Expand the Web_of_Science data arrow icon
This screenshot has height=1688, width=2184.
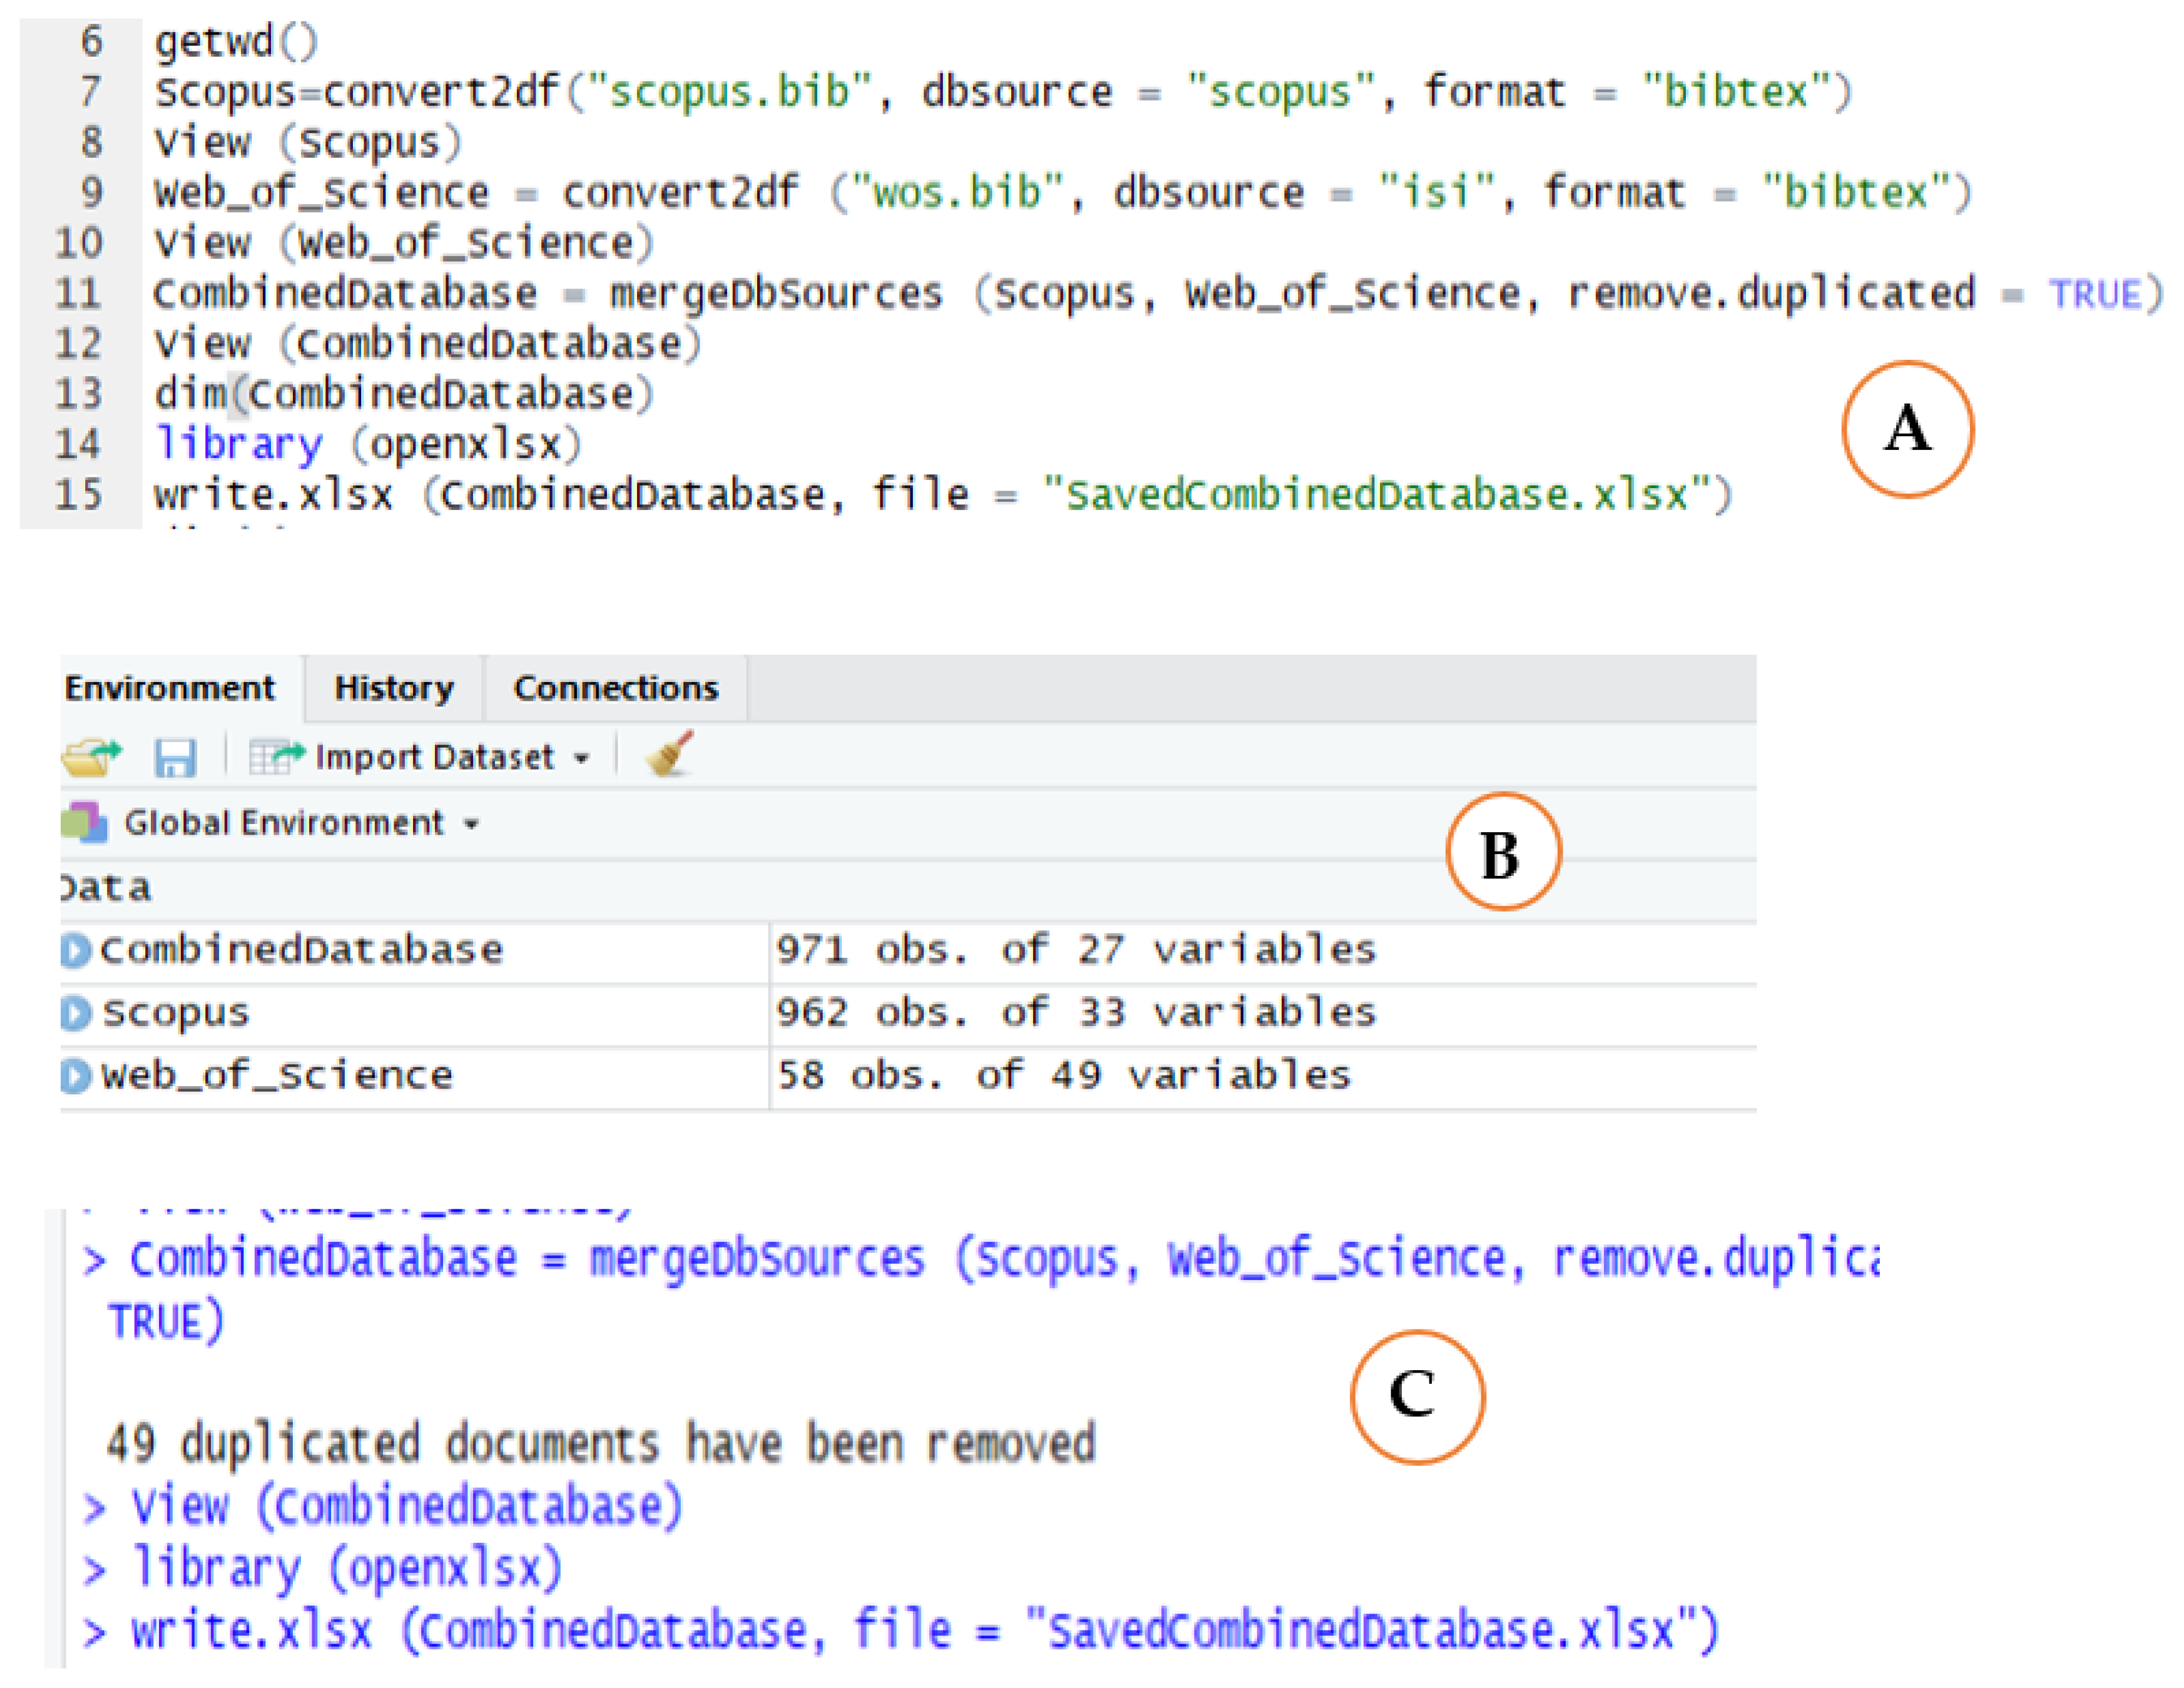tap(75, 1076)
